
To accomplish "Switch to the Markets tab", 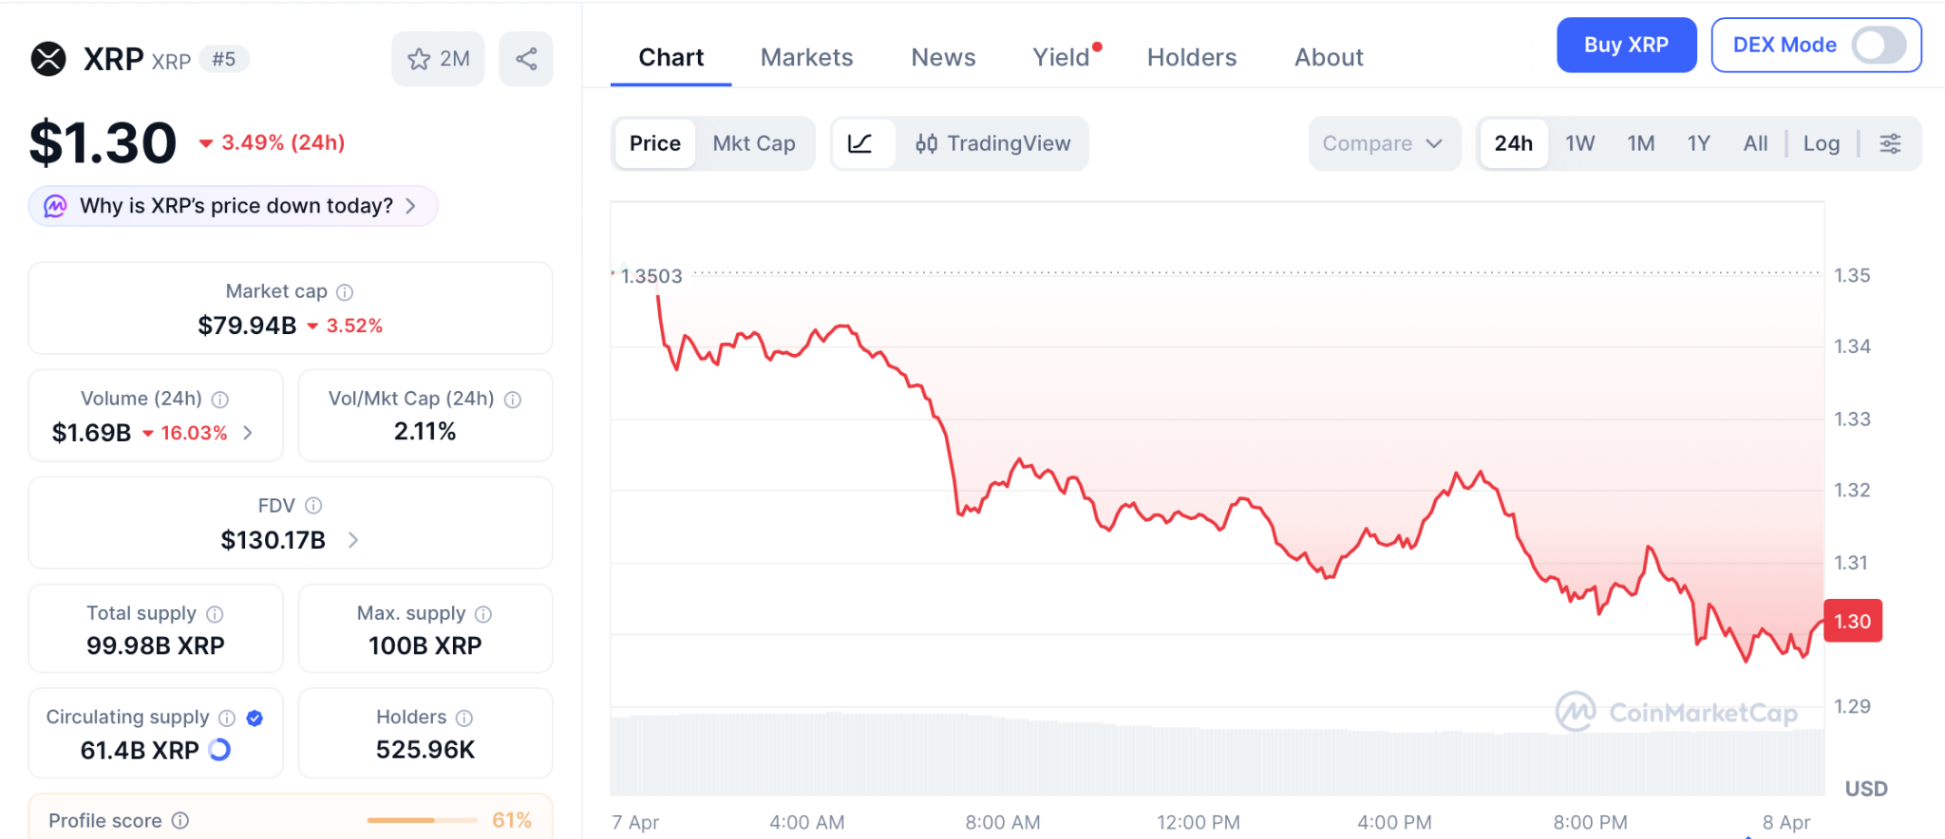I will 806,58.
